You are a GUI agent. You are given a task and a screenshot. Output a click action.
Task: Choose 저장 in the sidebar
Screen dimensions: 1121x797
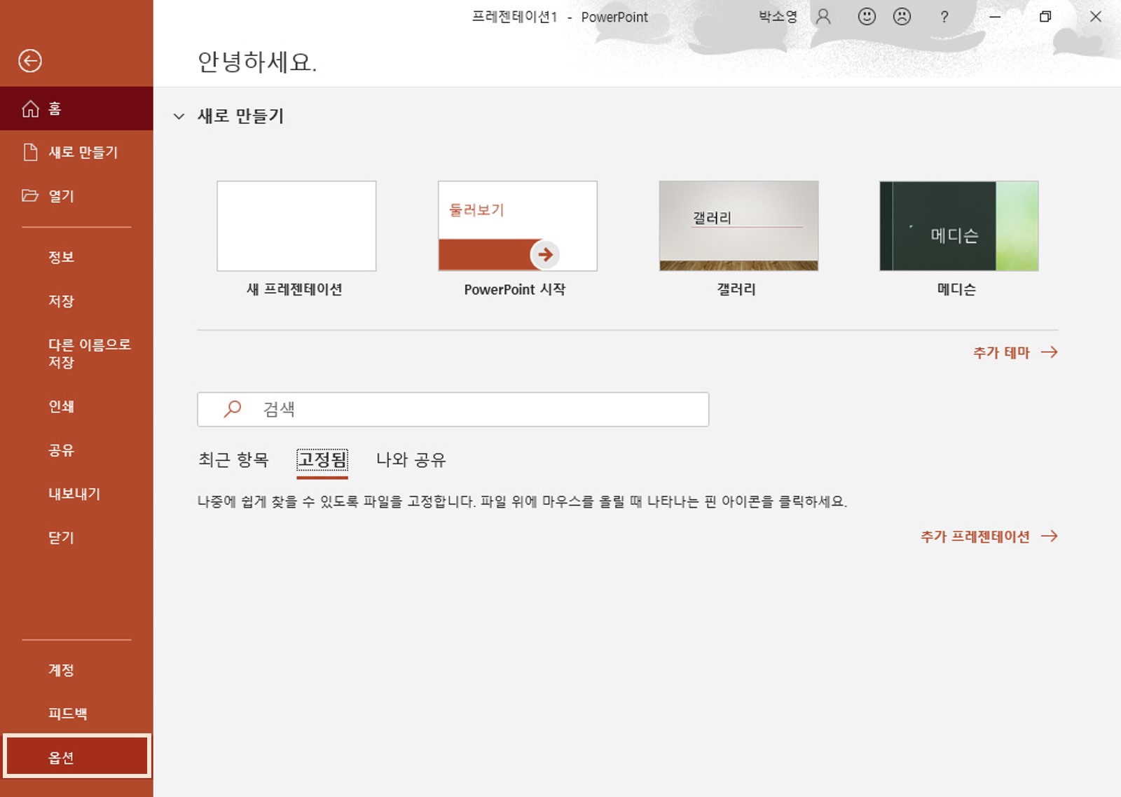pos(76,301)
